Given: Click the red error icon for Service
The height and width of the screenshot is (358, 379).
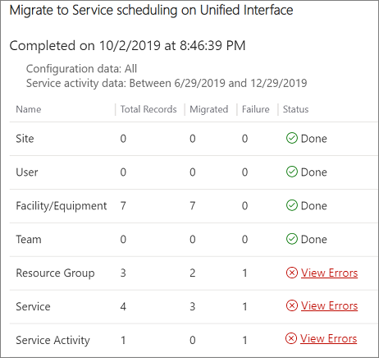Looking at the screenshot, I should pos(292,305).
